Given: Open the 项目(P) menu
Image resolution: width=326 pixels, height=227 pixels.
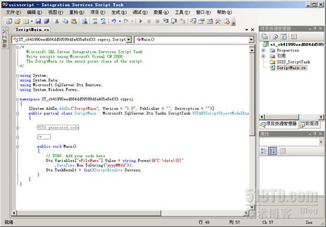Looking at the screenshot, I should (98, 12).
